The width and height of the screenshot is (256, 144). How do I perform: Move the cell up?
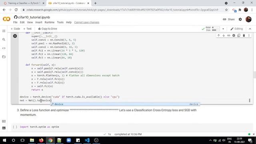pos(219,36)
